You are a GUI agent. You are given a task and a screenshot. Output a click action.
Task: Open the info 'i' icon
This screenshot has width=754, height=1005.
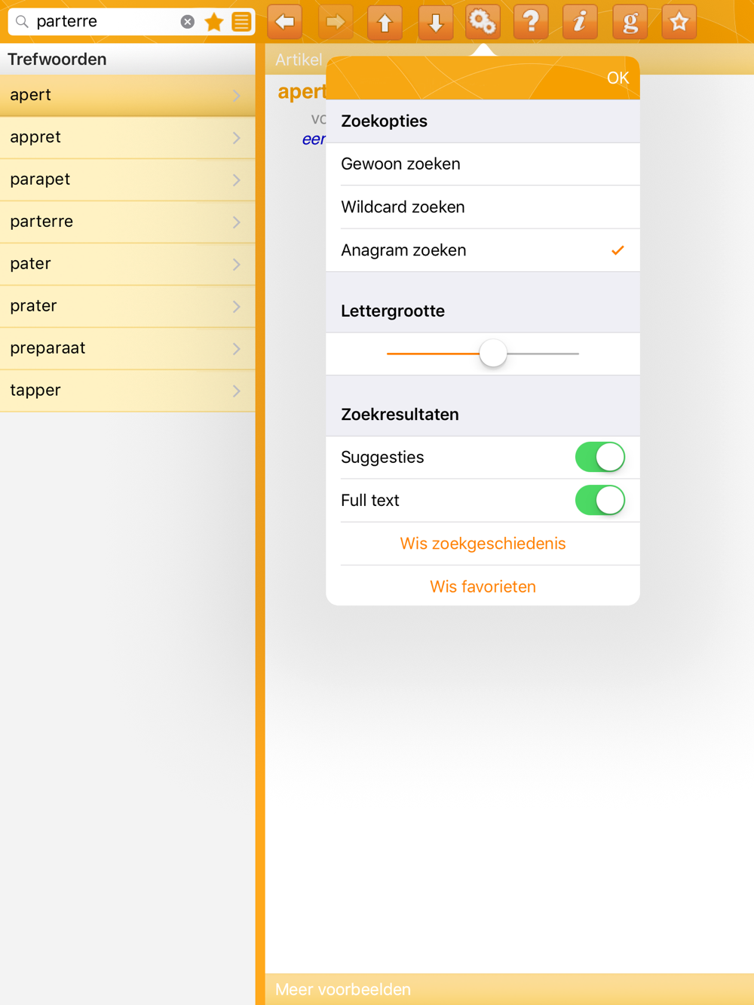[581, 22]
